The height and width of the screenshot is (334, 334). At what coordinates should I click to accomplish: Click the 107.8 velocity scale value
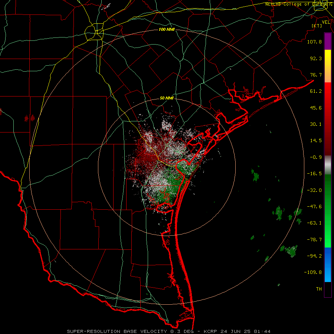[x=314, y=42]
